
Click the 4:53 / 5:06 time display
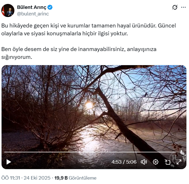(124, 162)
